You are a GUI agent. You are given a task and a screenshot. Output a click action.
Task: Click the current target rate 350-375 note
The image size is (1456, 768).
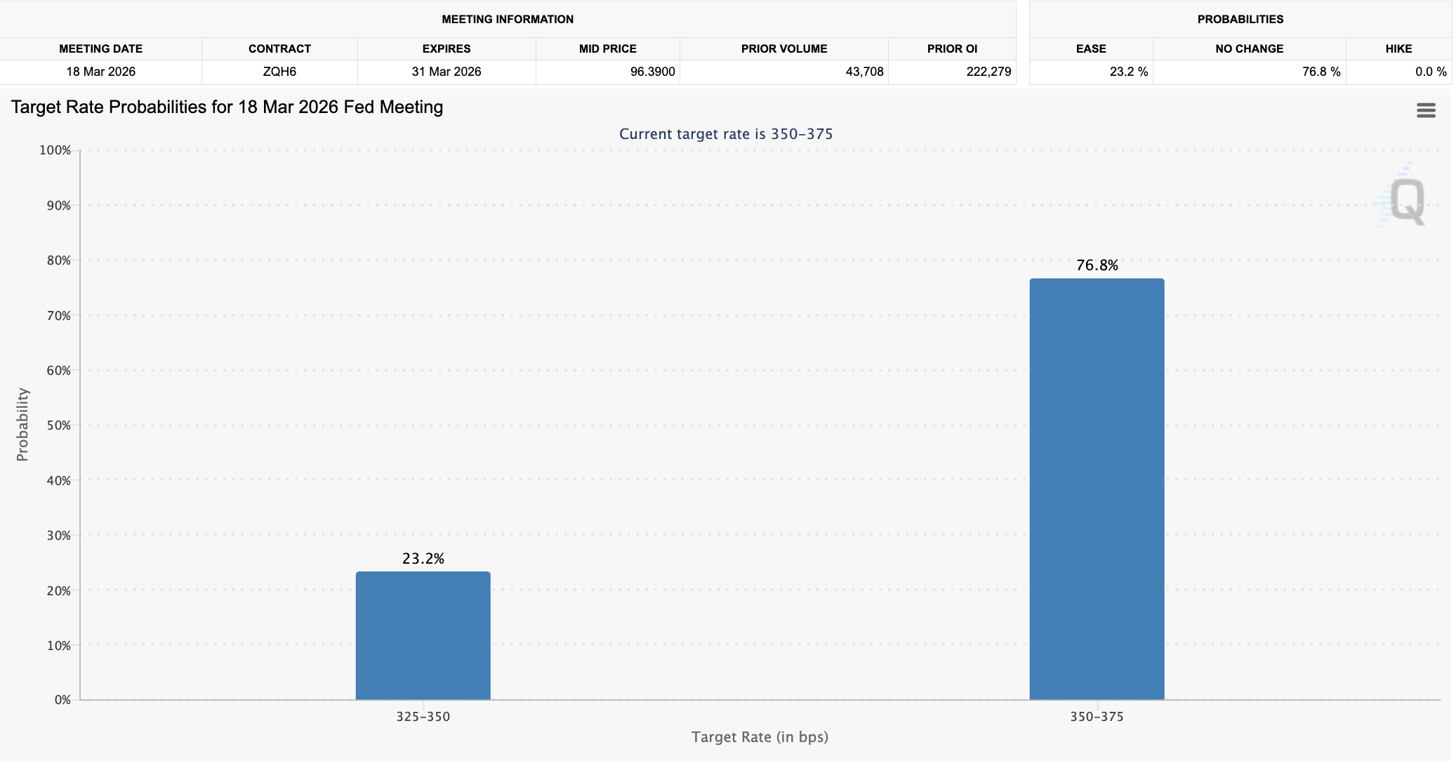coord(726,133)
